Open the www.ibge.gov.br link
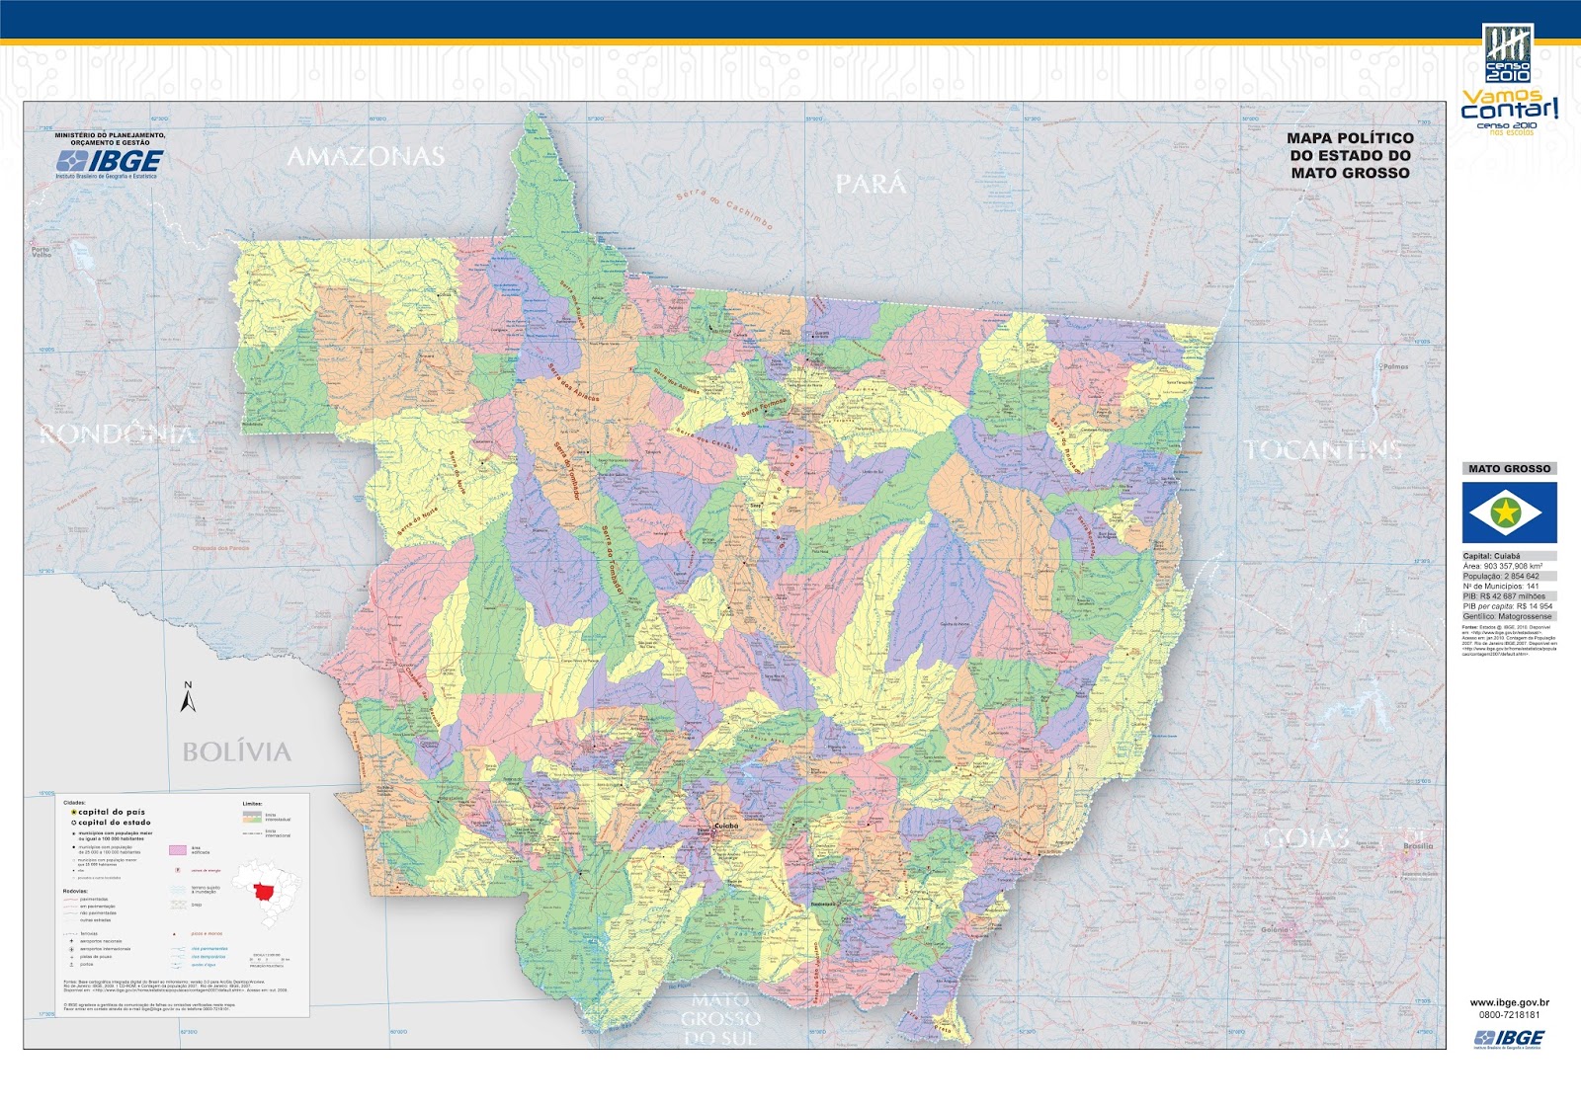 1510,1002
